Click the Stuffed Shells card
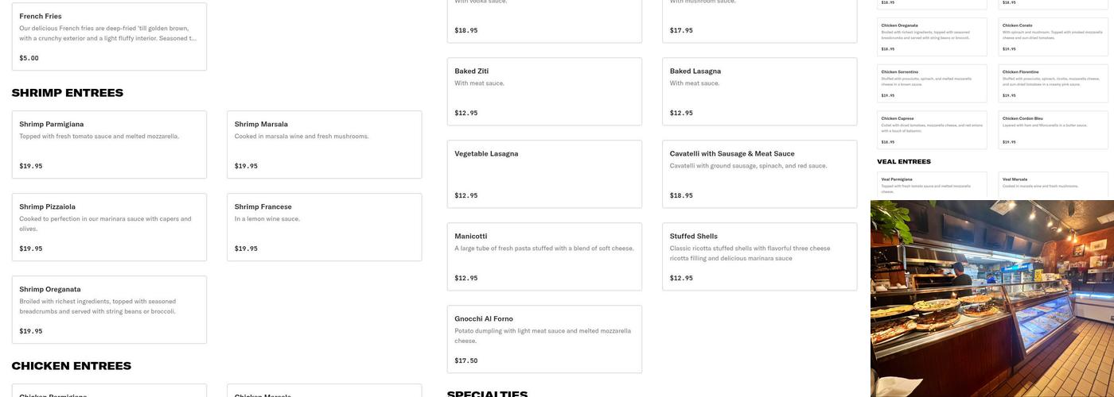The image size is (1114, 397). [759, 256]
